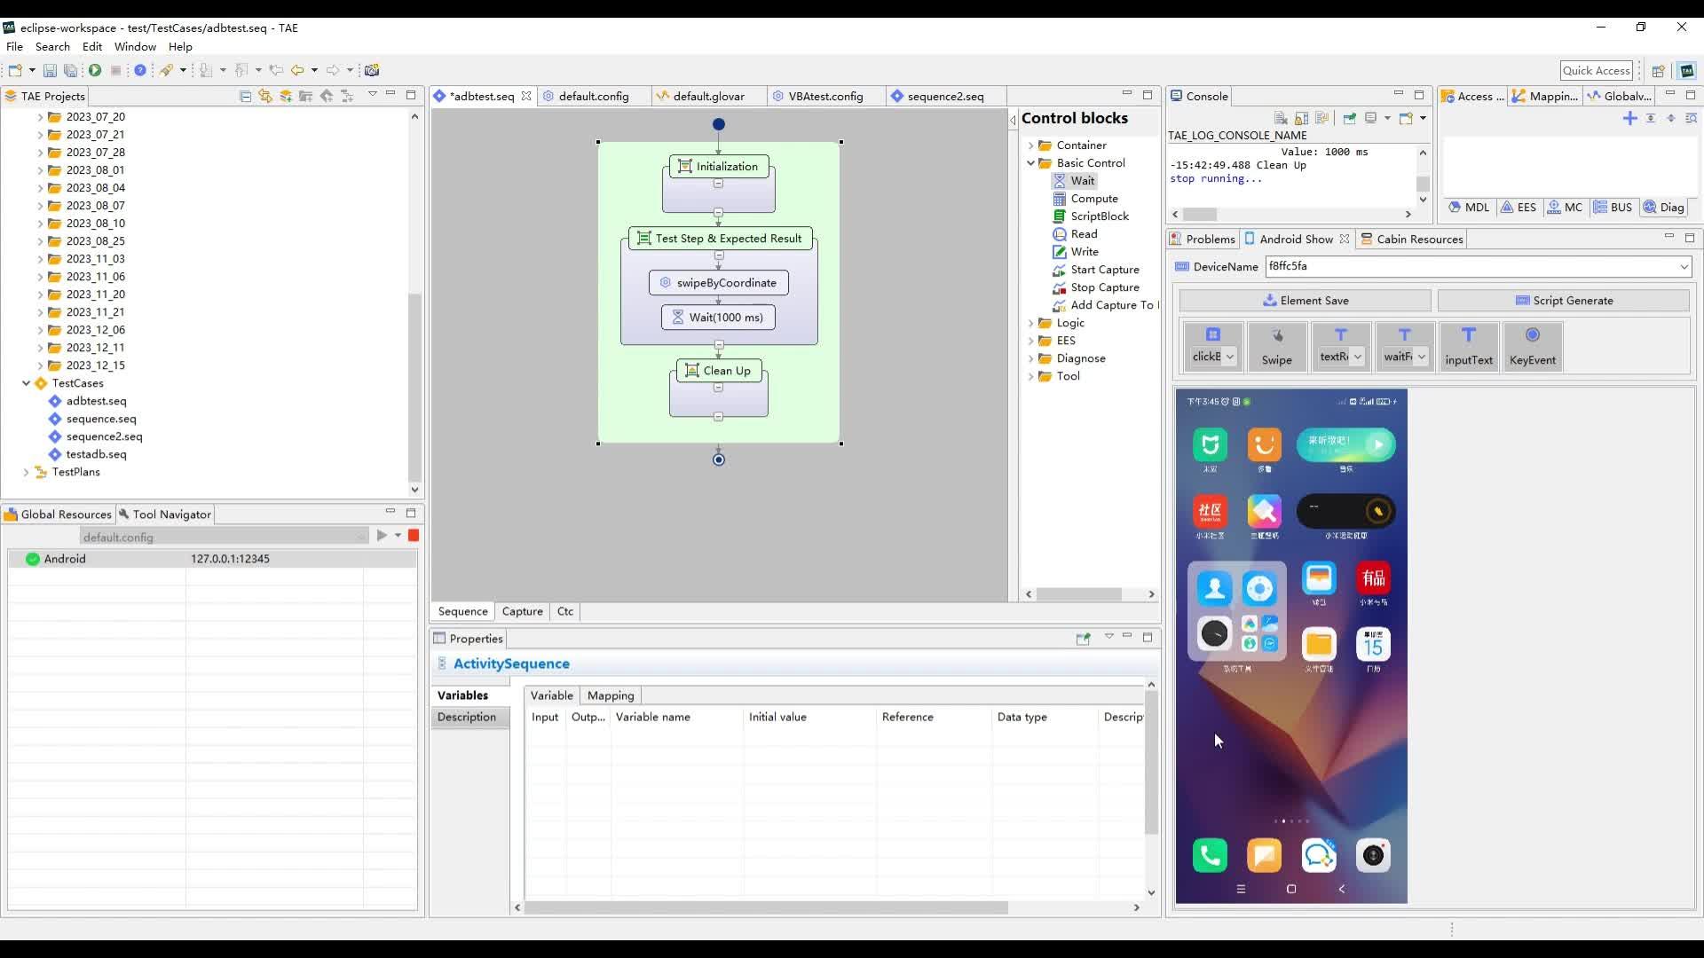Collapse the Initialization block minus toggle
1704x958 pixels.
718,184
